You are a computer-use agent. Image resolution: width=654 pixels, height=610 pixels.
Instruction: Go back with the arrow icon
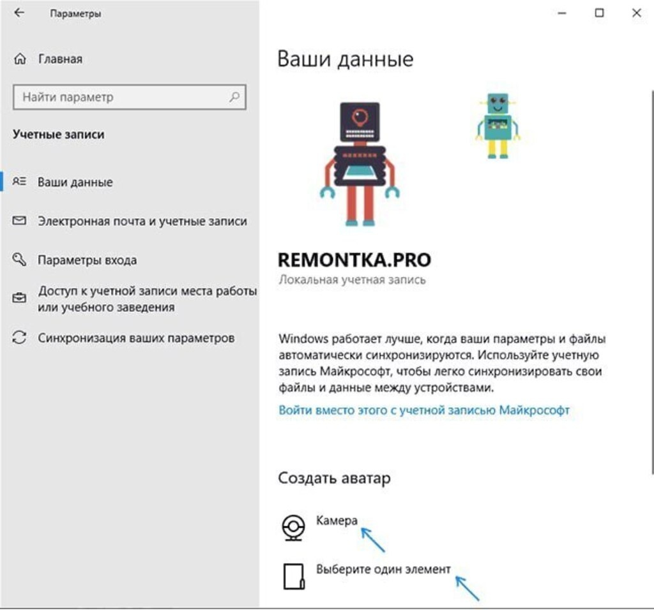coord(19,13)
